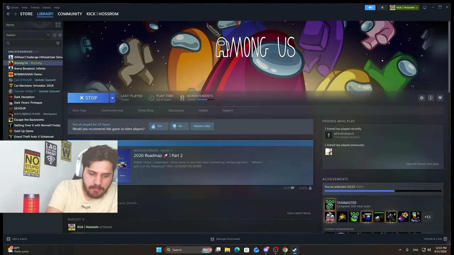Open the KICK | HOSSROM profile tab
This screenshot has height=255, width=454.
103,14
